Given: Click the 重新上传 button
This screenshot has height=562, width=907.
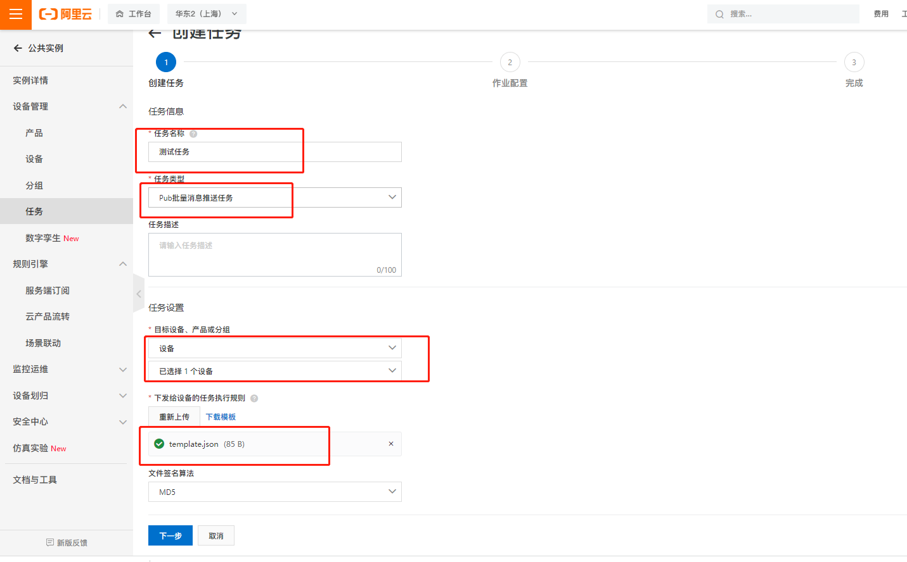Looking at the screenshot, I should click(174, 416).
